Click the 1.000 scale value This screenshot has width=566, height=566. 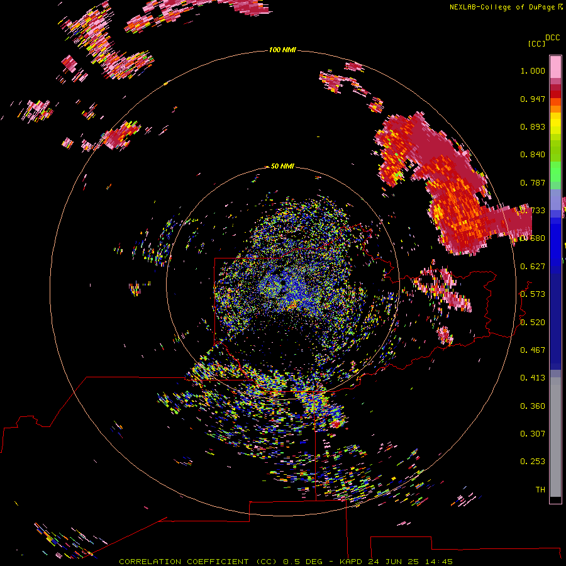coord(533,70)
